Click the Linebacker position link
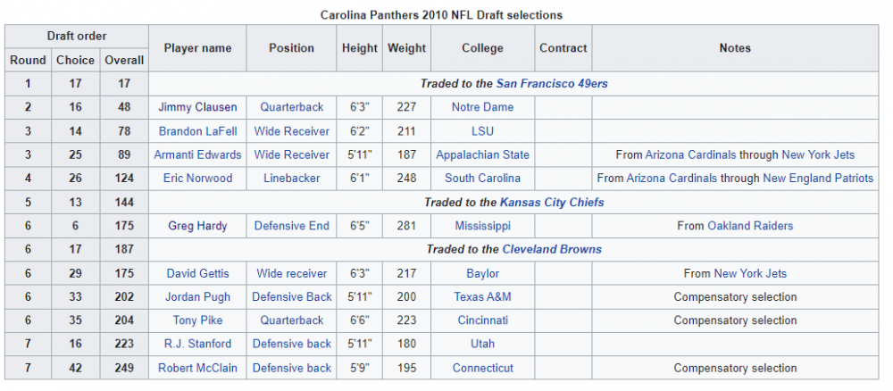Screen dimensions: 893x391 click(292, 179)
